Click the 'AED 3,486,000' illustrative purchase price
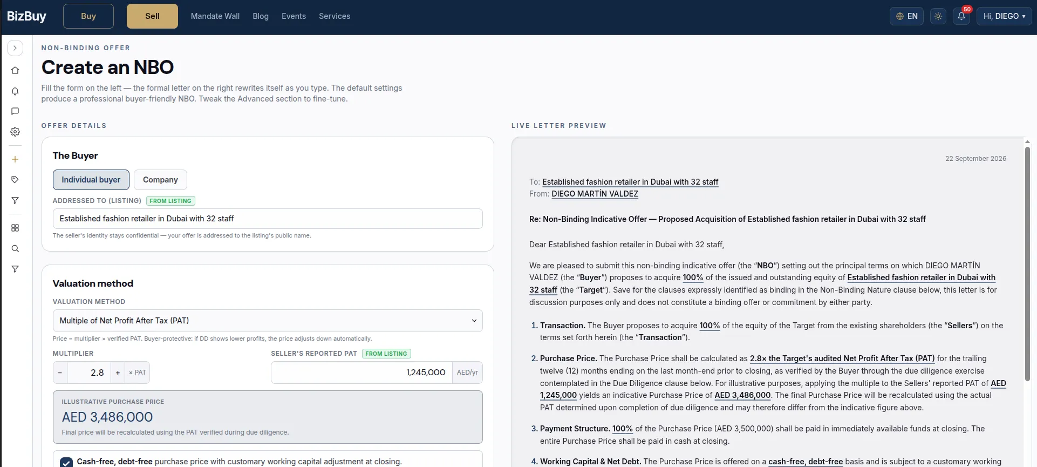The width and height of the screenshot is (1037, 467). coord(107,417)
